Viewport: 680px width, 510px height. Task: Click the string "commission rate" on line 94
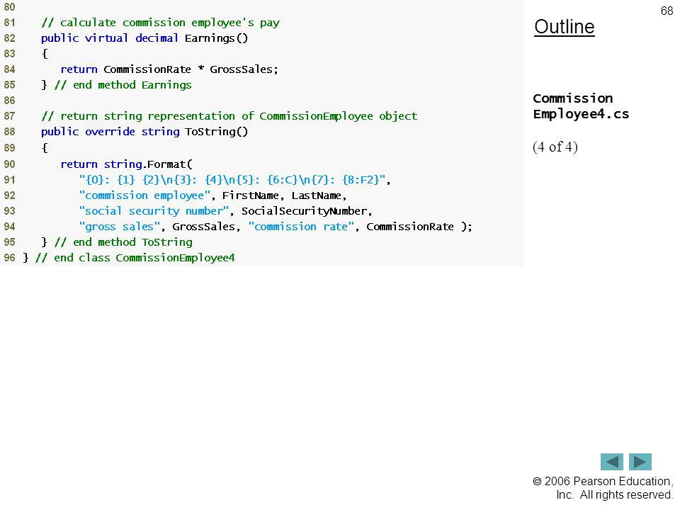pos(302,227)
